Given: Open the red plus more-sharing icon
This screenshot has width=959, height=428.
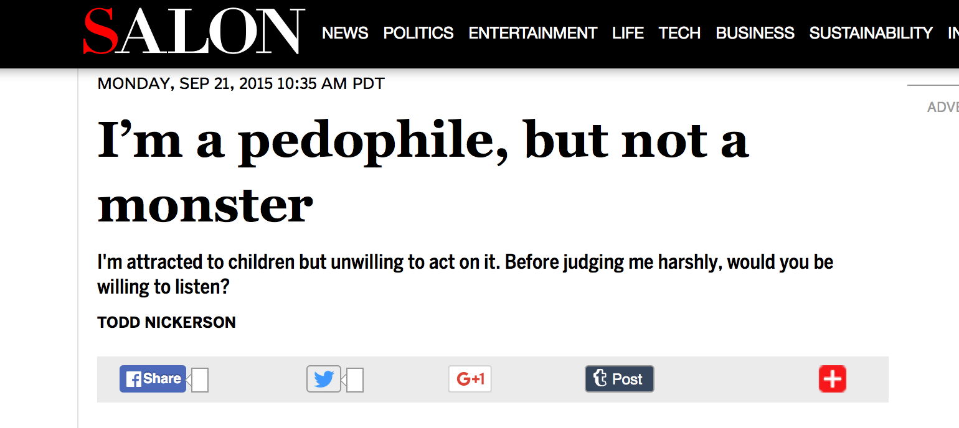Looking at the screenshot, I should 833,379.
